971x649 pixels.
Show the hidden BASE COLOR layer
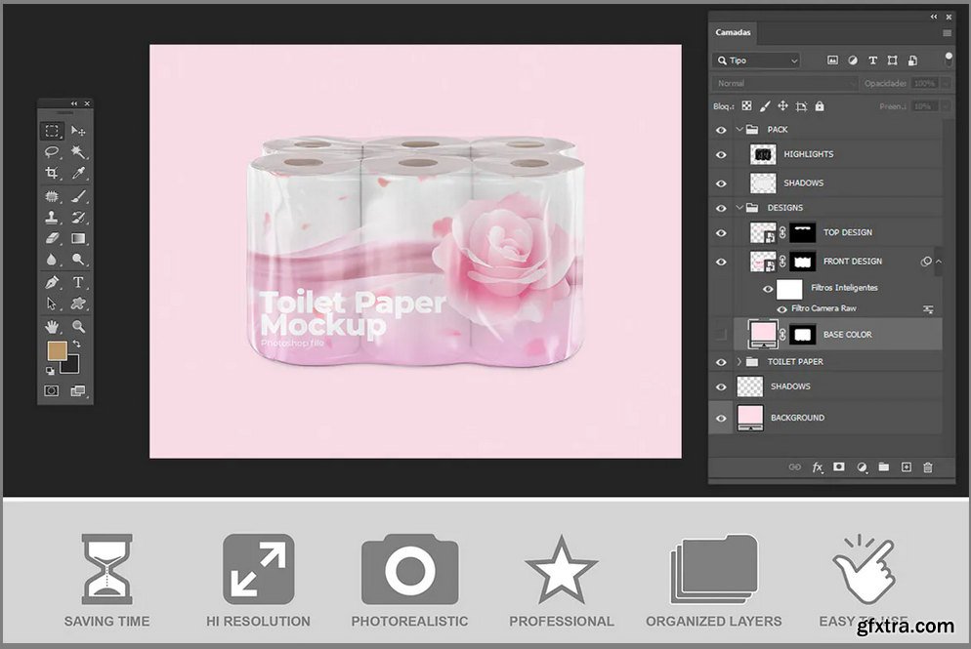pyautogui.click(x=722, y=335)
